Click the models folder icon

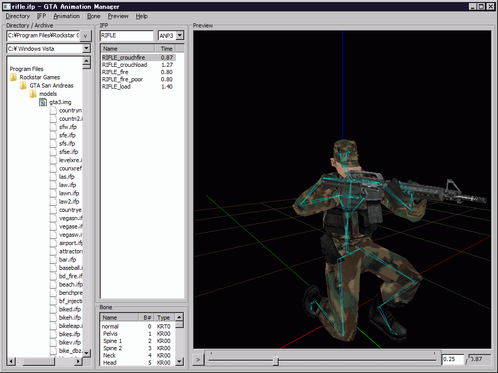click(x=33, y=94)
